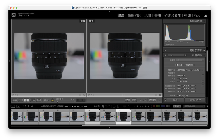Image resolution: width=219 pixels, height=140 pixels.
Task: Filter by red color label
Action: pyautogui.click(x=154, y=106)
